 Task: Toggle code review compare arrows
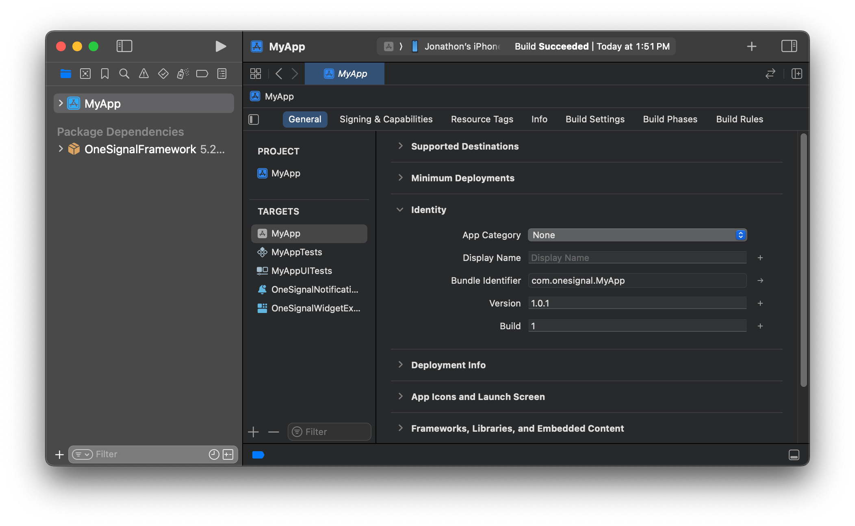(x=770, y=74)
